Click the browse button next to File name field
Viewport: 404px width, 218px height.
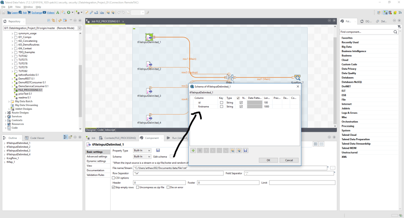pyautogui.click(x=333, y=168)
